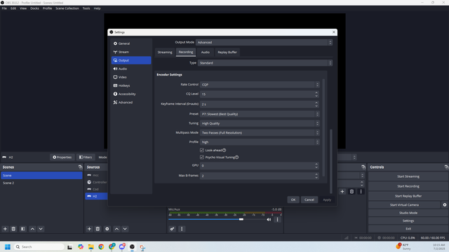This screenshot has height=252, width=449.
Task: Open source properties gear icon
Action: [x=107, y=229]
